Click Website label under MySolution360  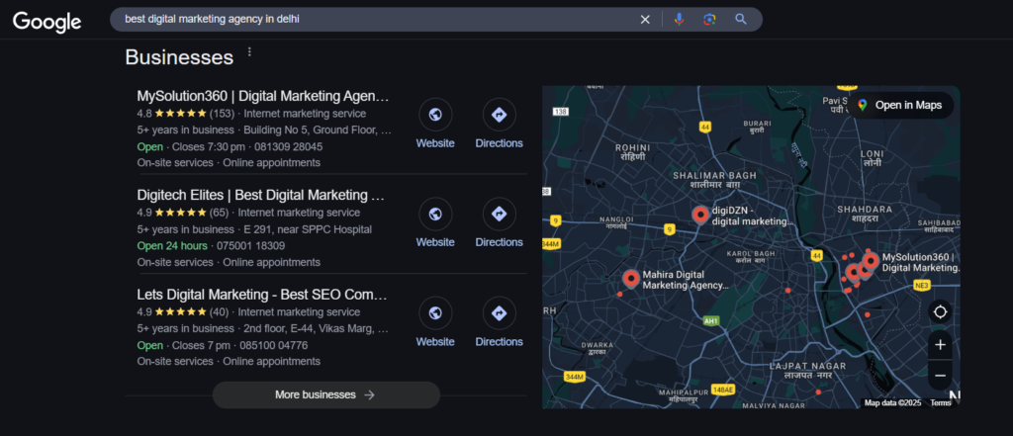pos(435,143)
